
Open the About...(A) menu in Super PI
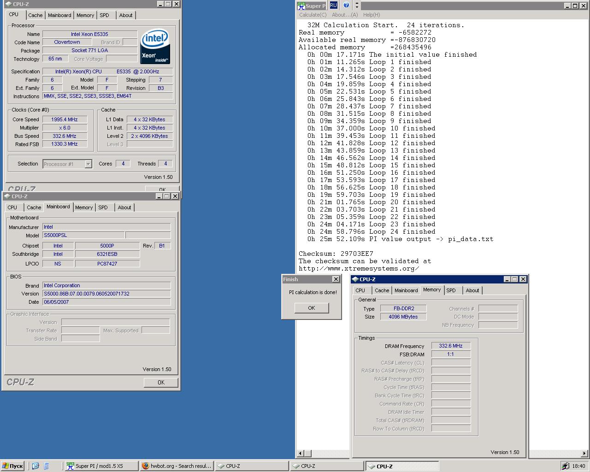[345, 15]
